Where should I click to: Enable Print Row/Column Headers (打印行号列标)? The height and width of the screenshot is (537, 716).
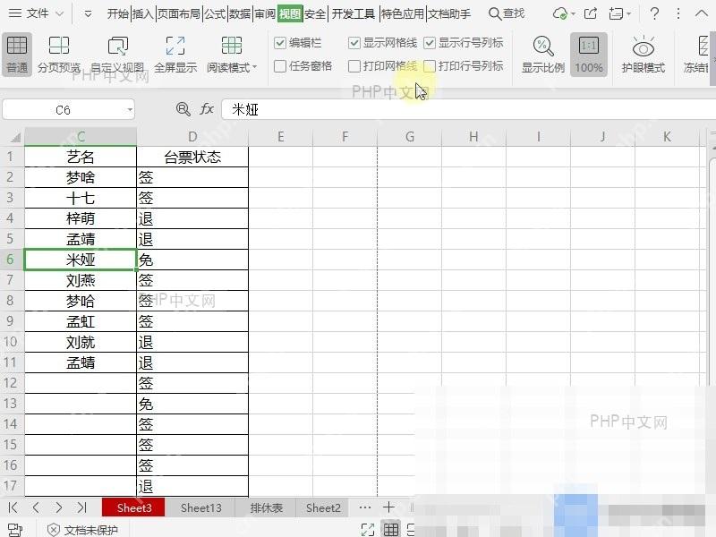[x=430, y=66]
